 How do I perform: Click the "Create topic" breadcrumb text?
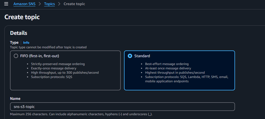click(74, 4)
